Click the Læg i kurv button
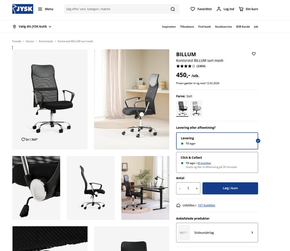Screen dimensions: 290x251 [230, 188]
